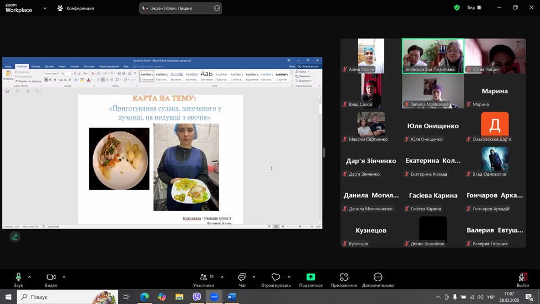Viewport: 540px width, 304px height.
Task: Expand video options arrow next to Видео
Action: click(x=64, y=277)
